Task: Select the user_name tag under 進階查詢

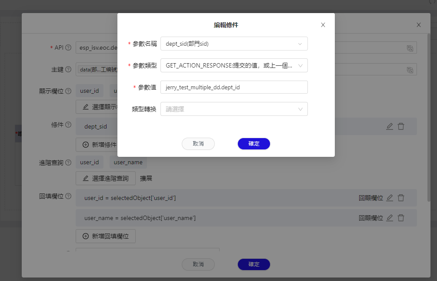Action: pyautogui.click(x=128, y=163)
